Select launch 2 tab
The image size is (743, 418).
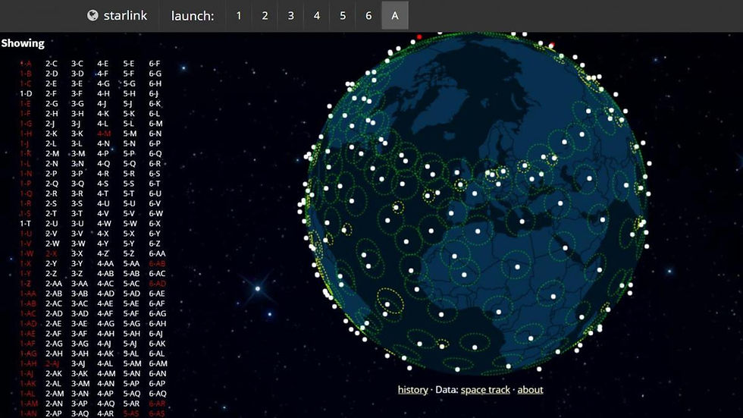(x=265, y=16)
